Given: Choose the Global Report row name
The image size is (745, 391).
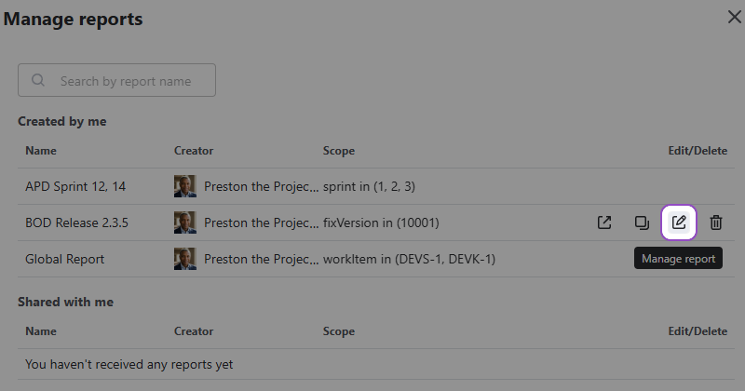Looking at the screenshot, I should pos(64,259).
